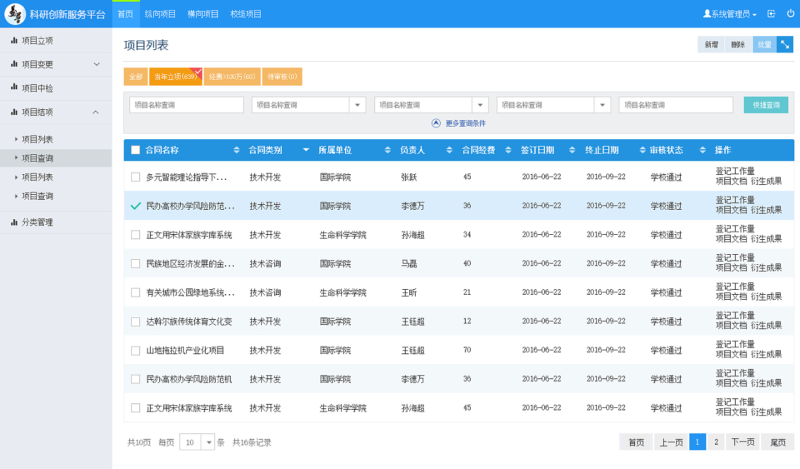
Task: Toggle the select-all checkbox in table header
Action: (x=136, y=150)
